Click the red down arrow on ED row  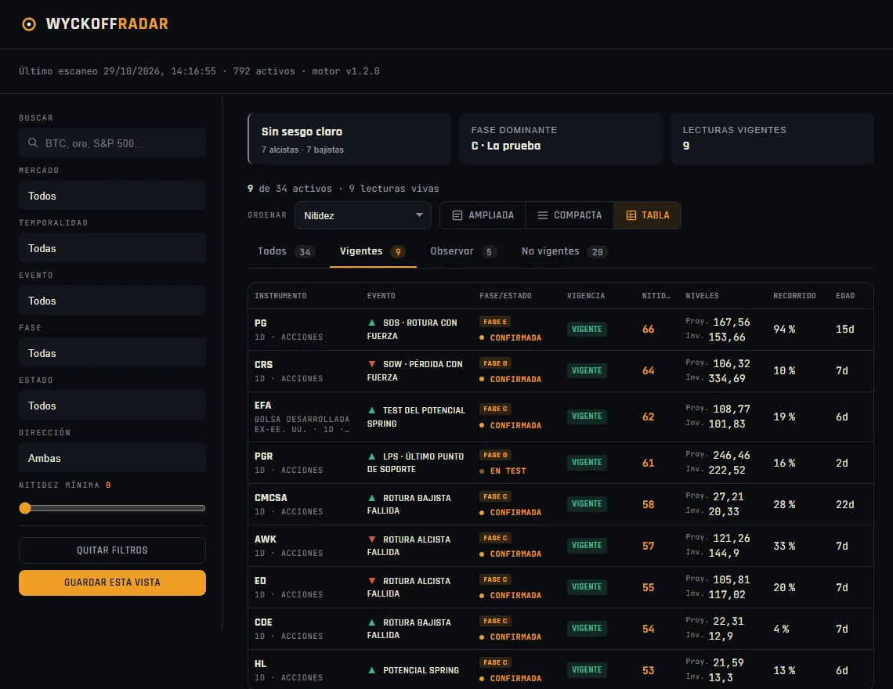[x=372, y=581]
